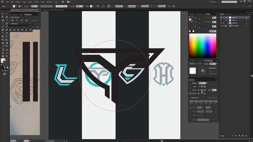Click Exclude shape mode in Pathfinder
This screenshot has height=142, width=253.
pyautogui.click(x=26, y=21)
